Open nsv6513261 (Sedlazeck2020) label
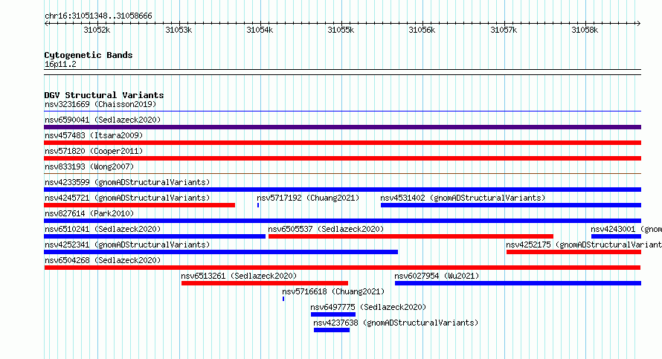This screenshot has width=662, height=359. pos(239,276)
